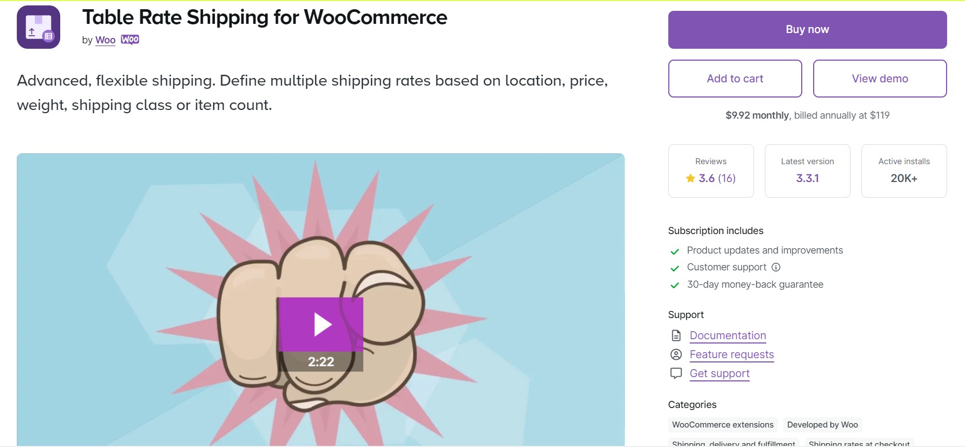Select the Developed by Woo category tag
Screen dimensions: 965x447
pos(822,425)
